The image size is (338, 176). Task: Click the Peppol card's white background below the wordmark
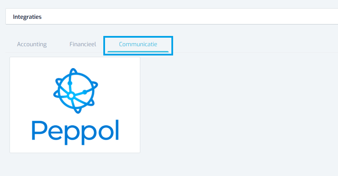[x=75, y=149]
